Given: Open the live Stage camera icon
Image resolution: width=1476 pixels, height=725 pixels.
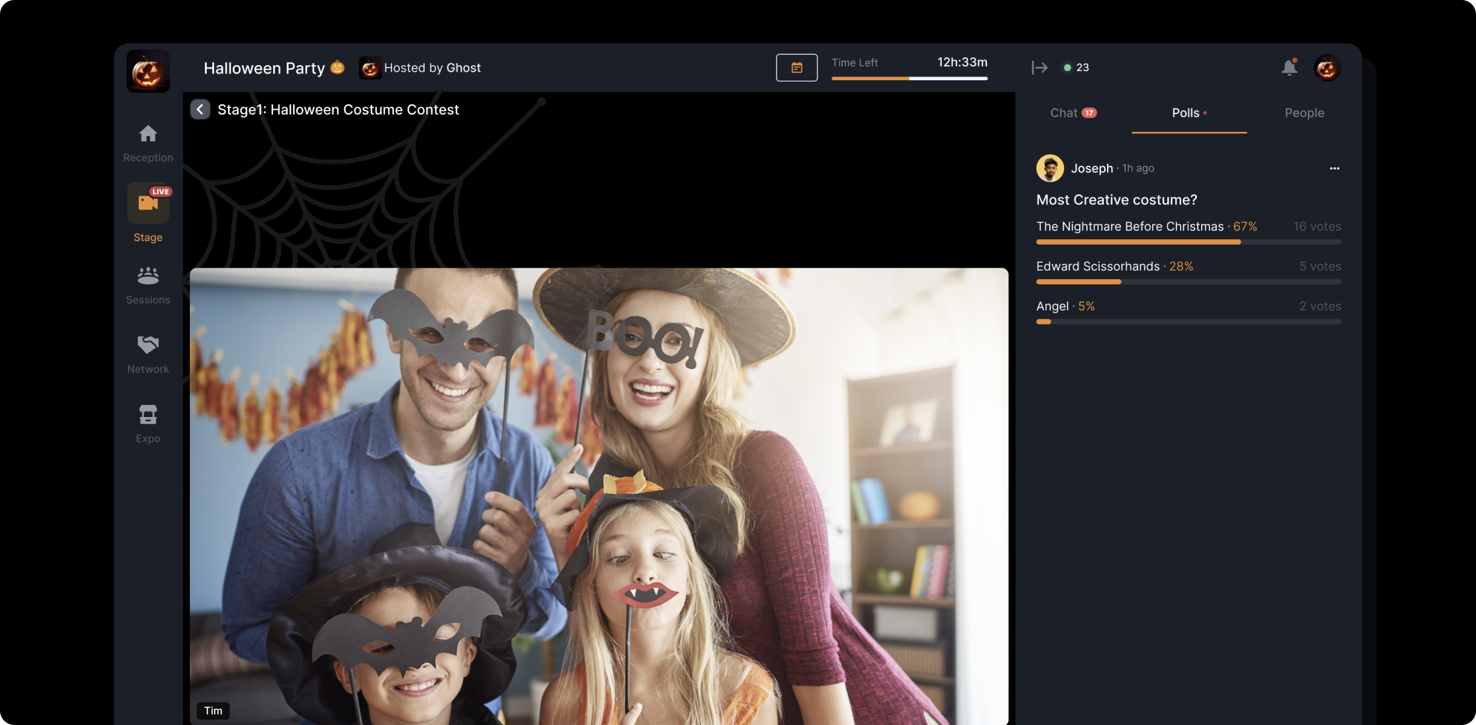Looking at the screenshot, I should coord(148,203).
